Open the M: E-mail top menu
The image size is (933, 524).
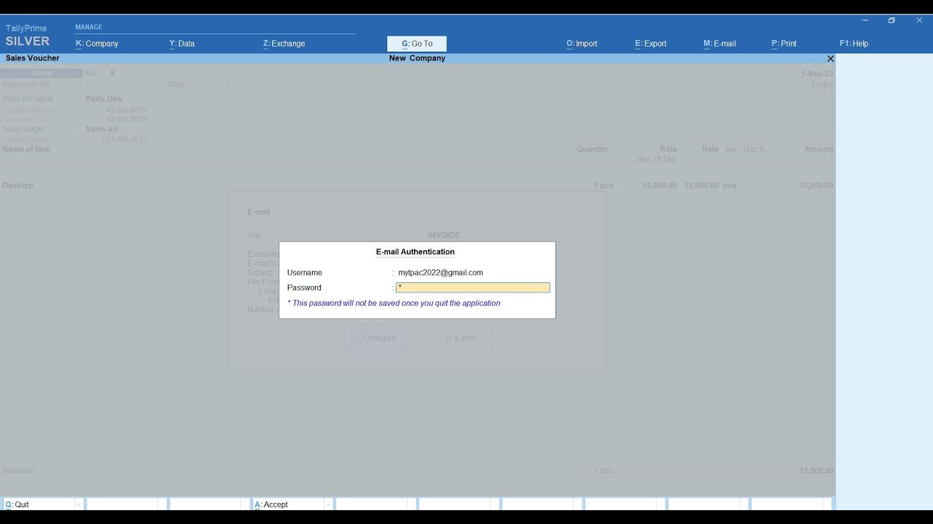click(719, 44)
